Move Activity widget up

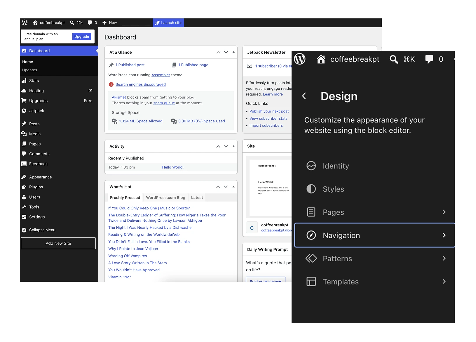point(218,146)
